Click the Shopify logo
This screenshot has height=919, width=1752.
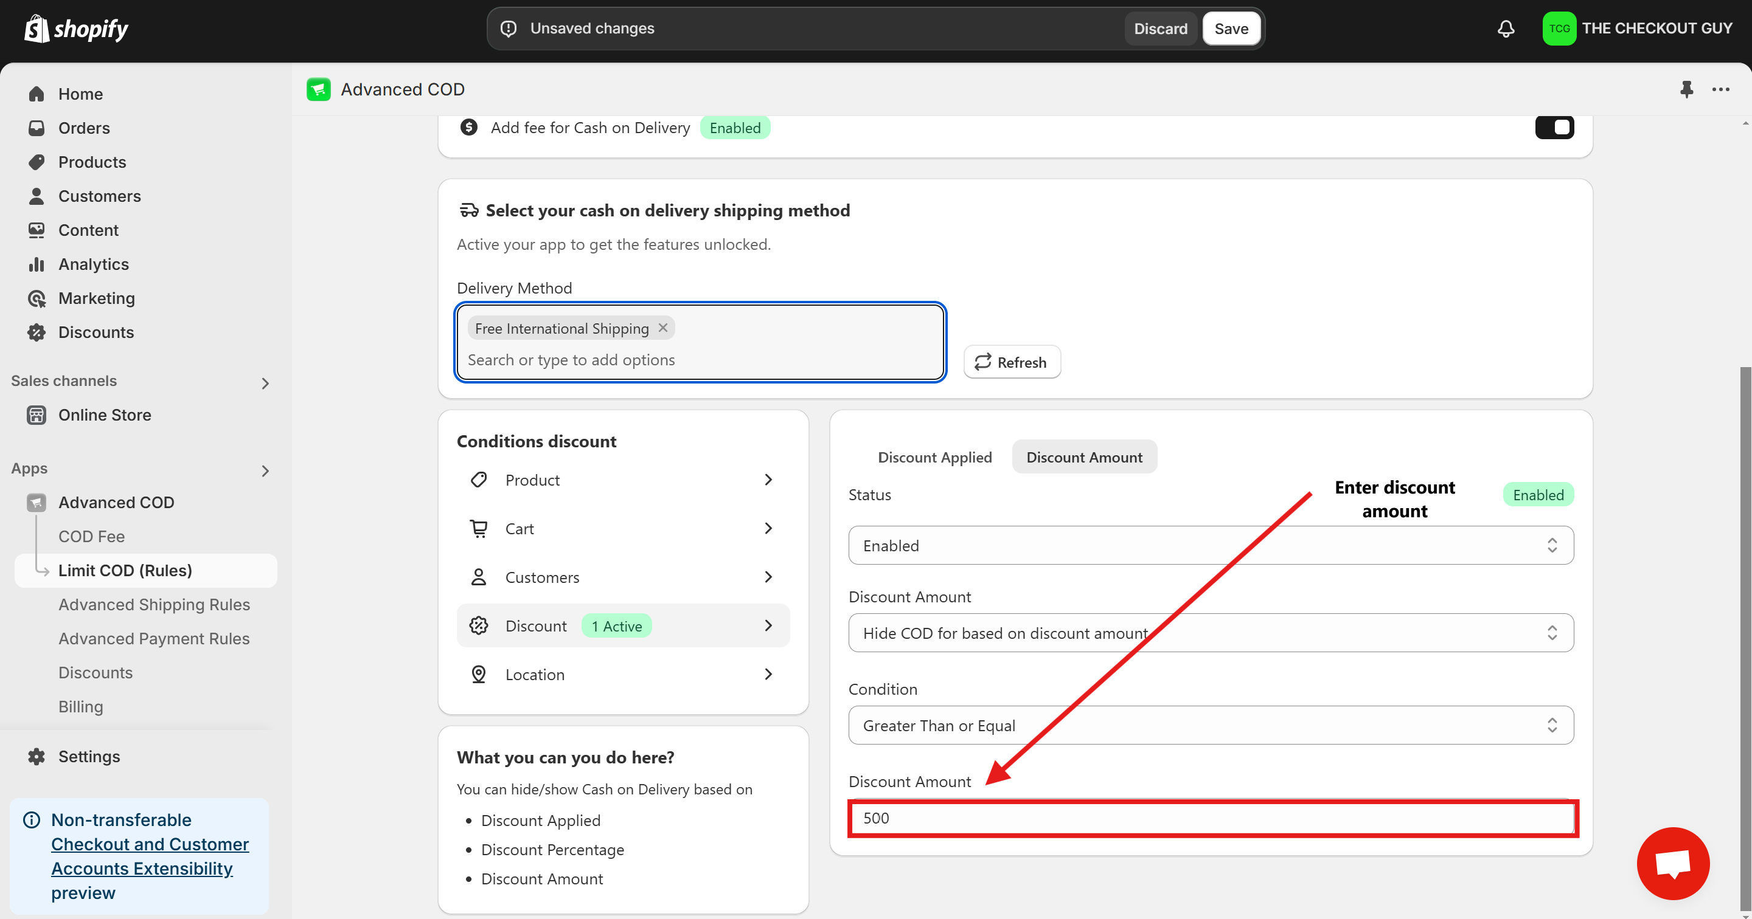(x=76, y=29)
